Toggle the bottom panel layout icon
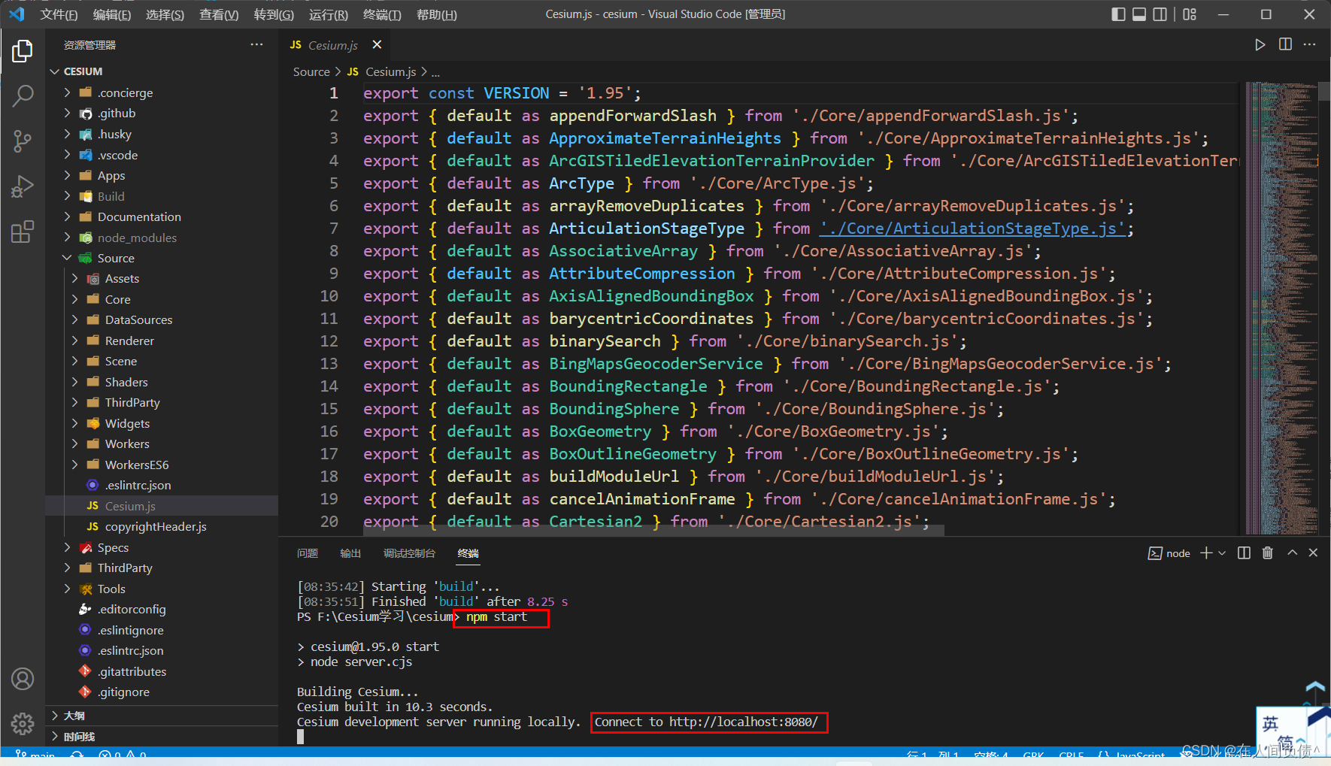This screenshot has width=1331, height=766. tap(1139, 14)
